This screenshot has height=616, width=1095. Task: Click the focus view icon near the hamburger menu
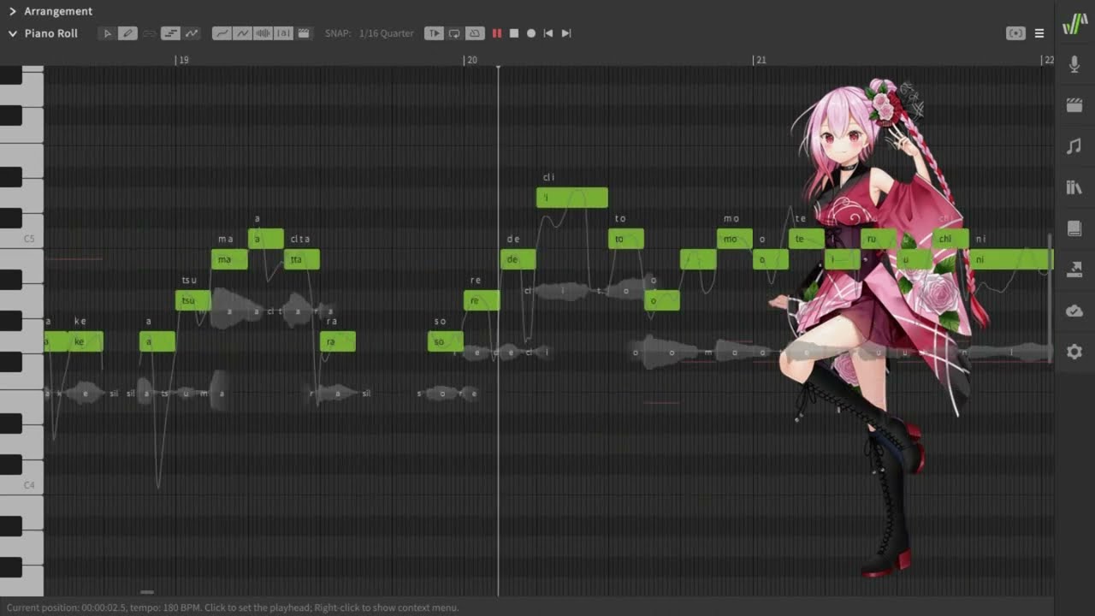click(1015, 33)
